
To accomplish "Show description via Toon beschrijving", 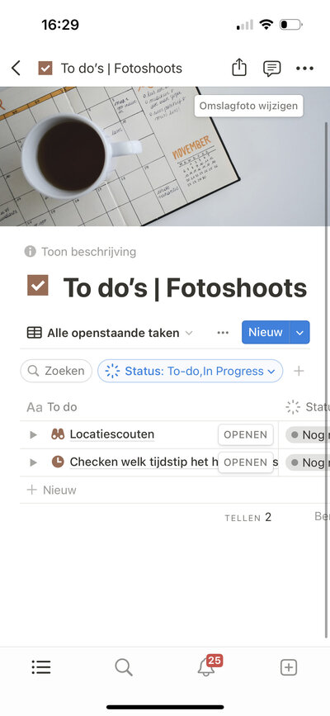I will [x=80, y=252].
